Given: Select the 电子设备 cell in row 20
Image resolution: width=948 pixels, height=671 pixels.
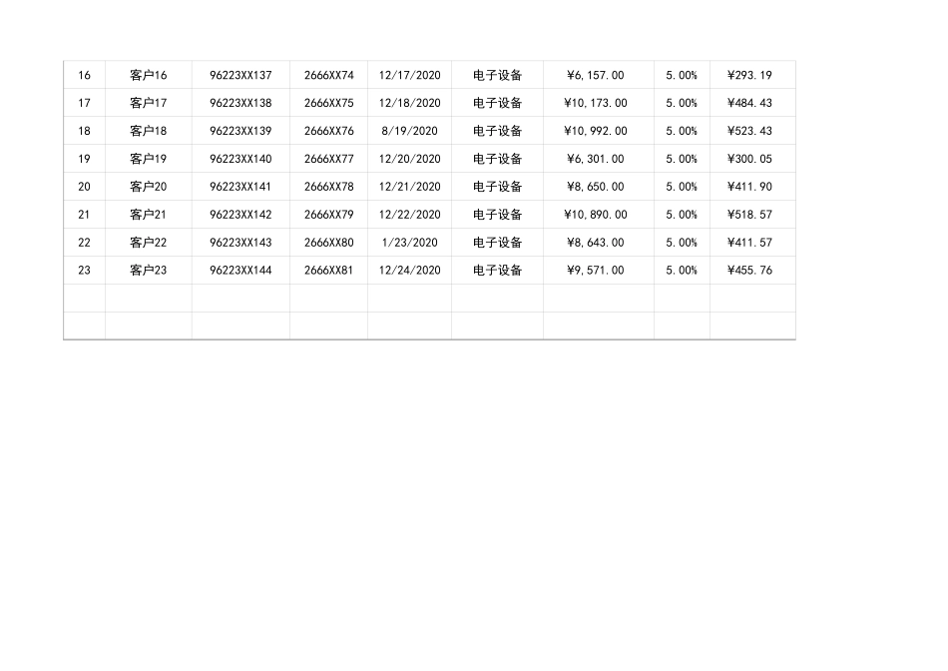Looking at the screenshot, I should coord(496,186).
